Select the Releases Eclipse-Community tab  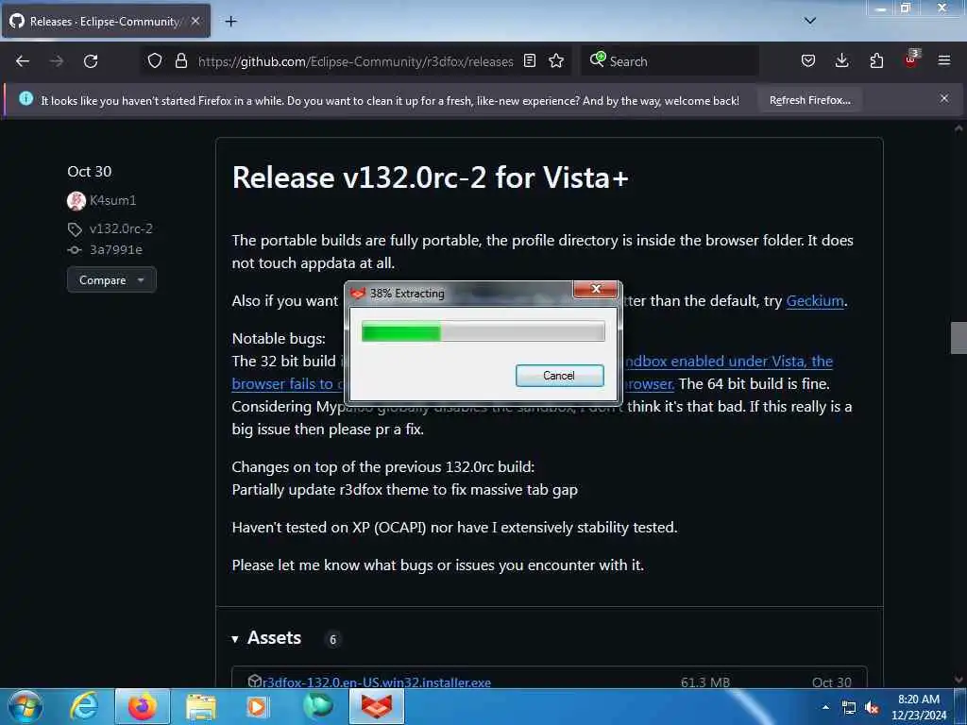(106, 21)
